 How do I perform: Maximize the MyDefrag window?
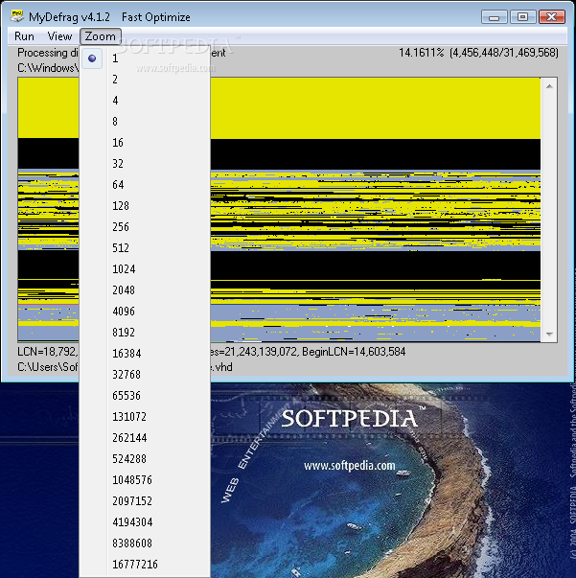(522, 17)
